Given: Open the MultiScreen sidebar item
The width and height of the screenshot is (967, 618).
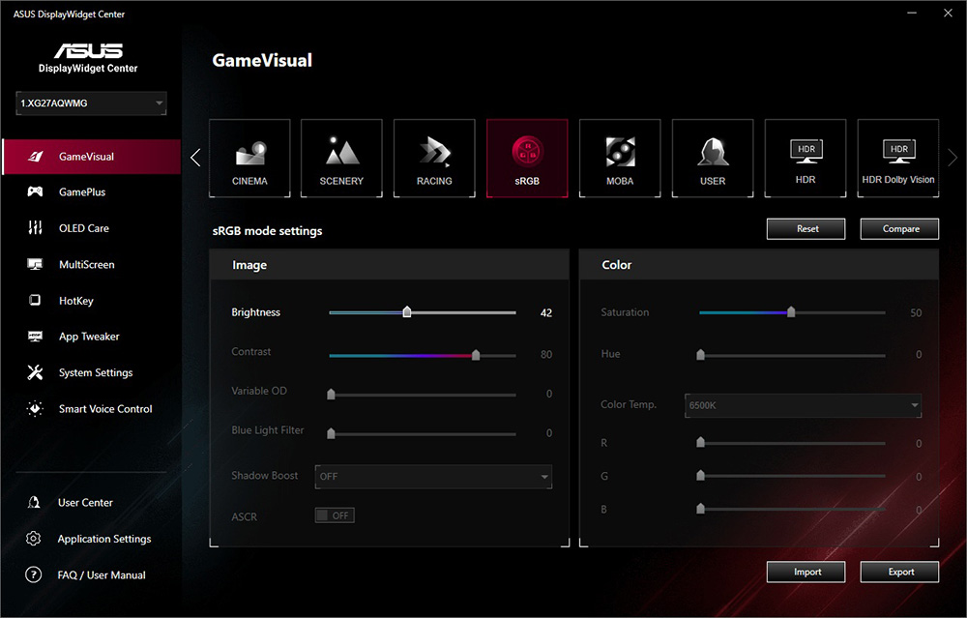Looking at the screenshot, I should pyautogui.click(x=86, y=265).
